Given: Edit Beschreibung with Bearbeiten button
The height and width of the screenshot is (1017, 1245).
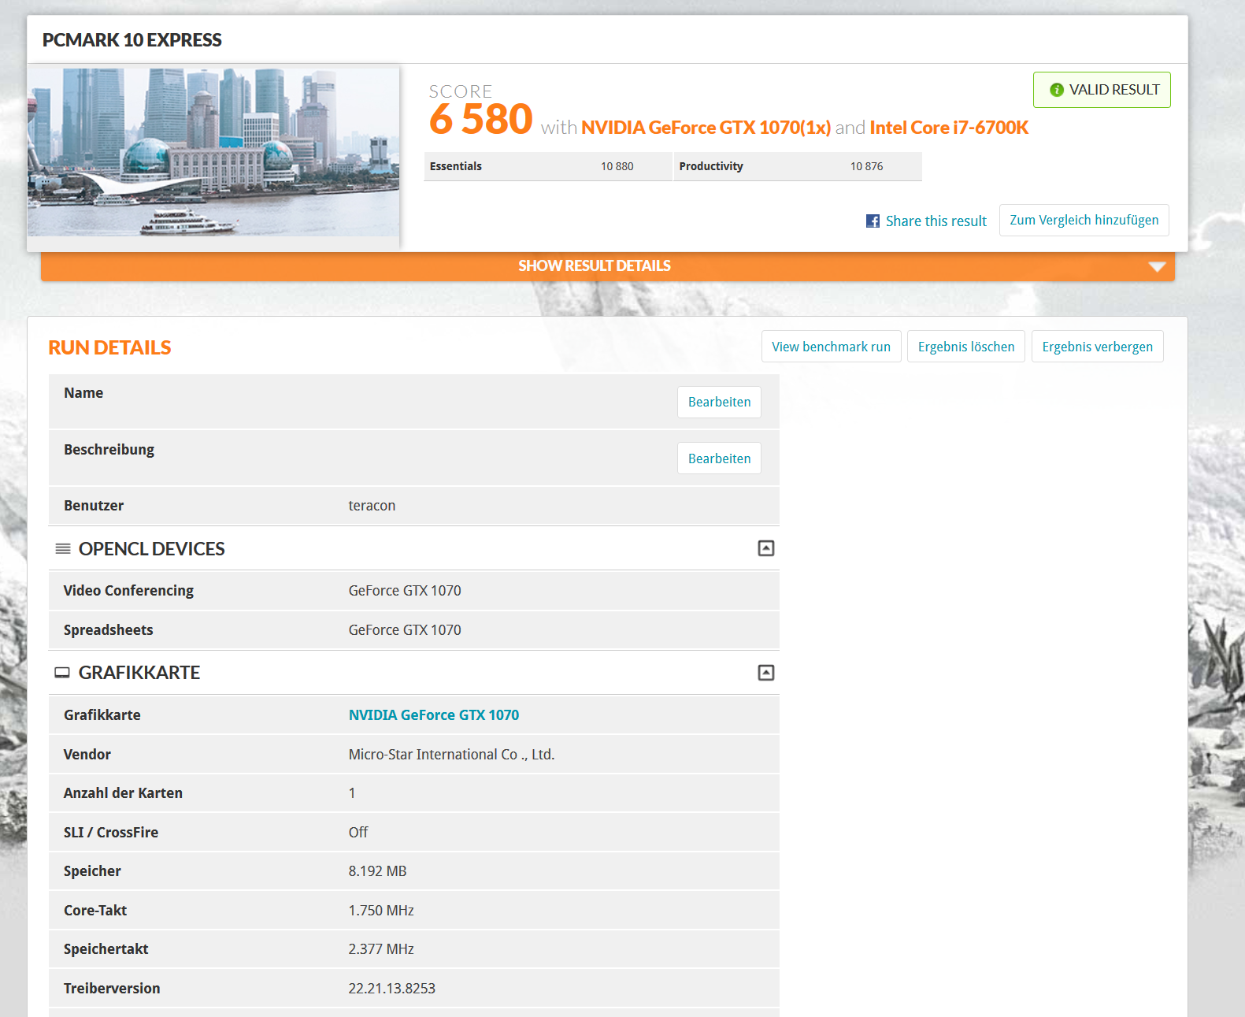Looking at the screenshot, I should (x=719, y=458).
